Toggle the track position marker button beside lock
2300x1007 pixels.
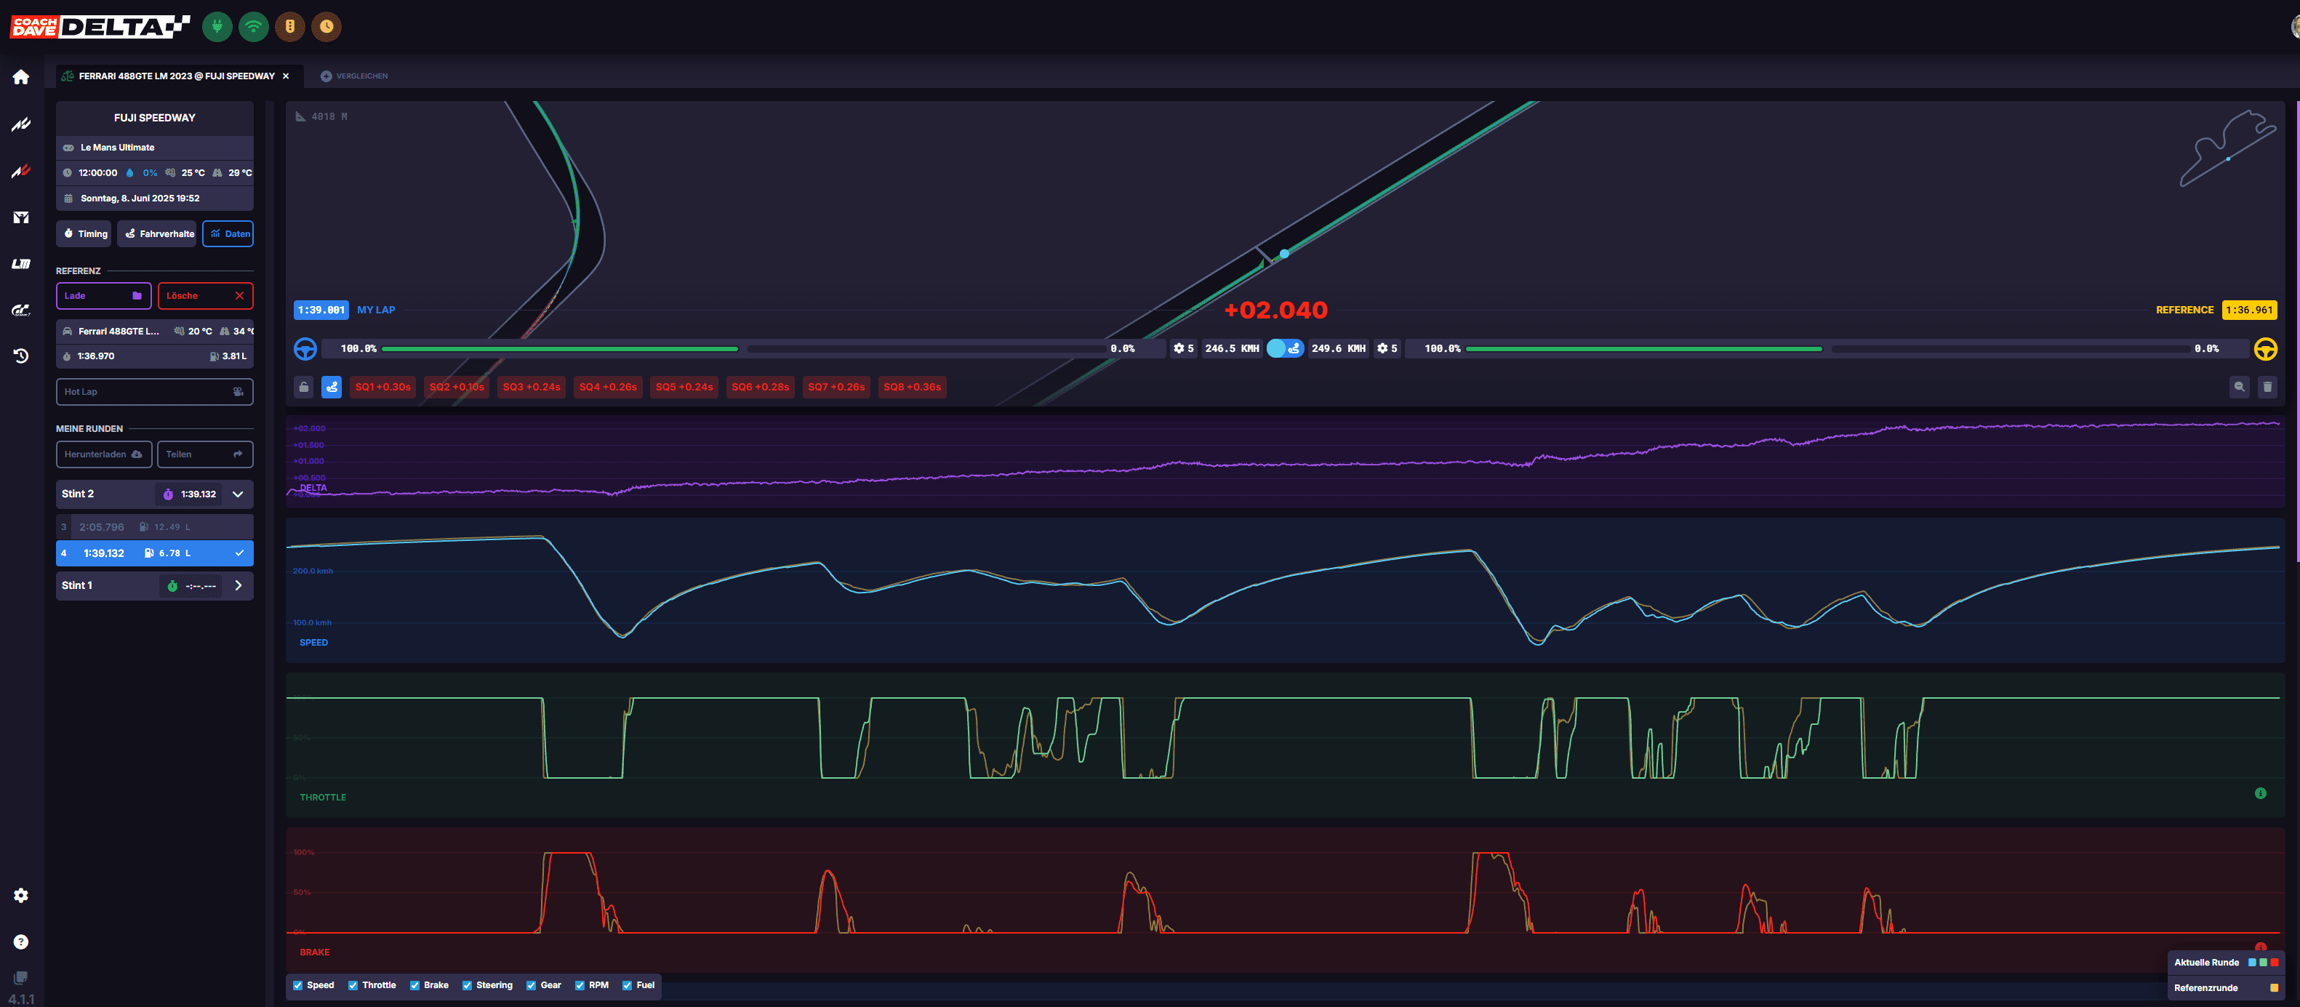(332, 387)
